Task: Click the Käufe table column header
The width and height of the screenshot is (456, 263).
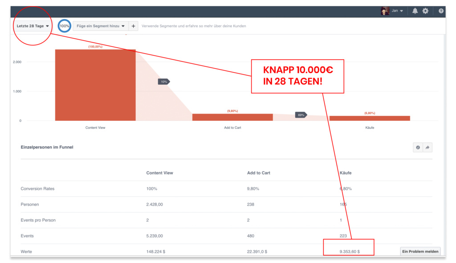Action: (346, 173)
